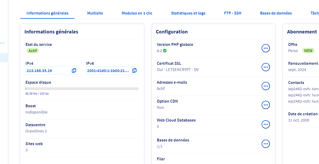Screen dimensions: 319x164
Task: Select the Informations générales tab
Action: (x=48, y=13)
